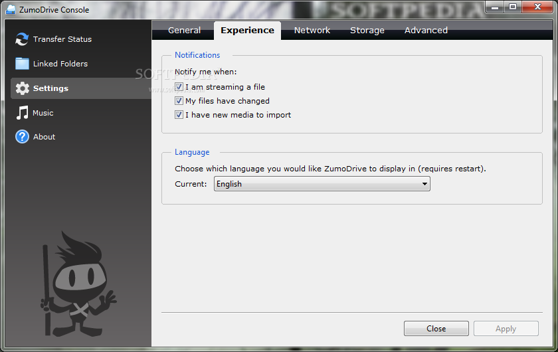This screenshot has height=352, width=558.
Task: Click the Apply button
Action: click(506, 329)
